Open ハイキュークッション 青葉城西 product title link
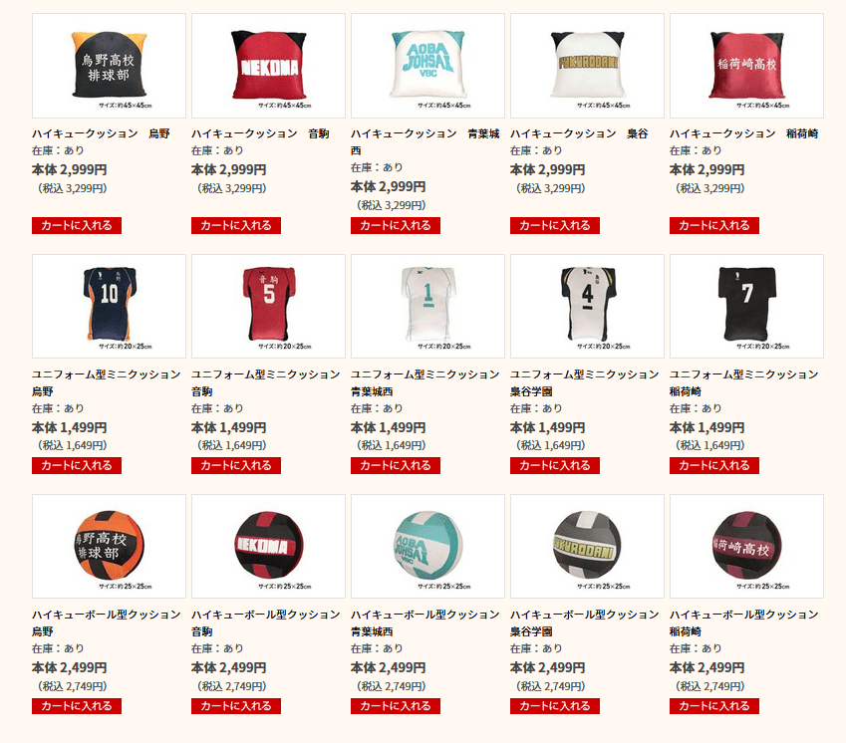Image resolution: width=846 pixels, height=743 pixels. [x=425, y=141]
